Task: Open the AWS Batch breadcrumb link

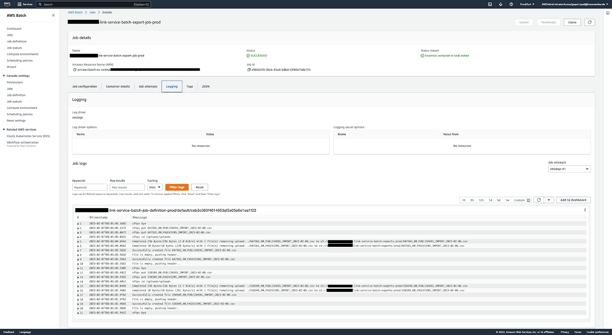Action: click(75, 12)
